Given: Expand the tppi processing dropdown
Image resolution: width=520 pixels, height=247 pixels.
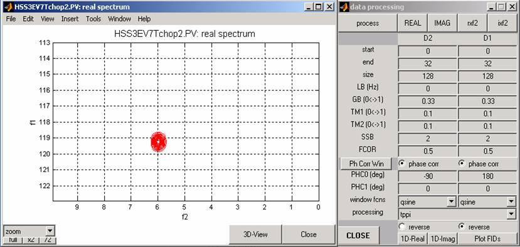Looking at the screenshot, I should pos(511,214).
